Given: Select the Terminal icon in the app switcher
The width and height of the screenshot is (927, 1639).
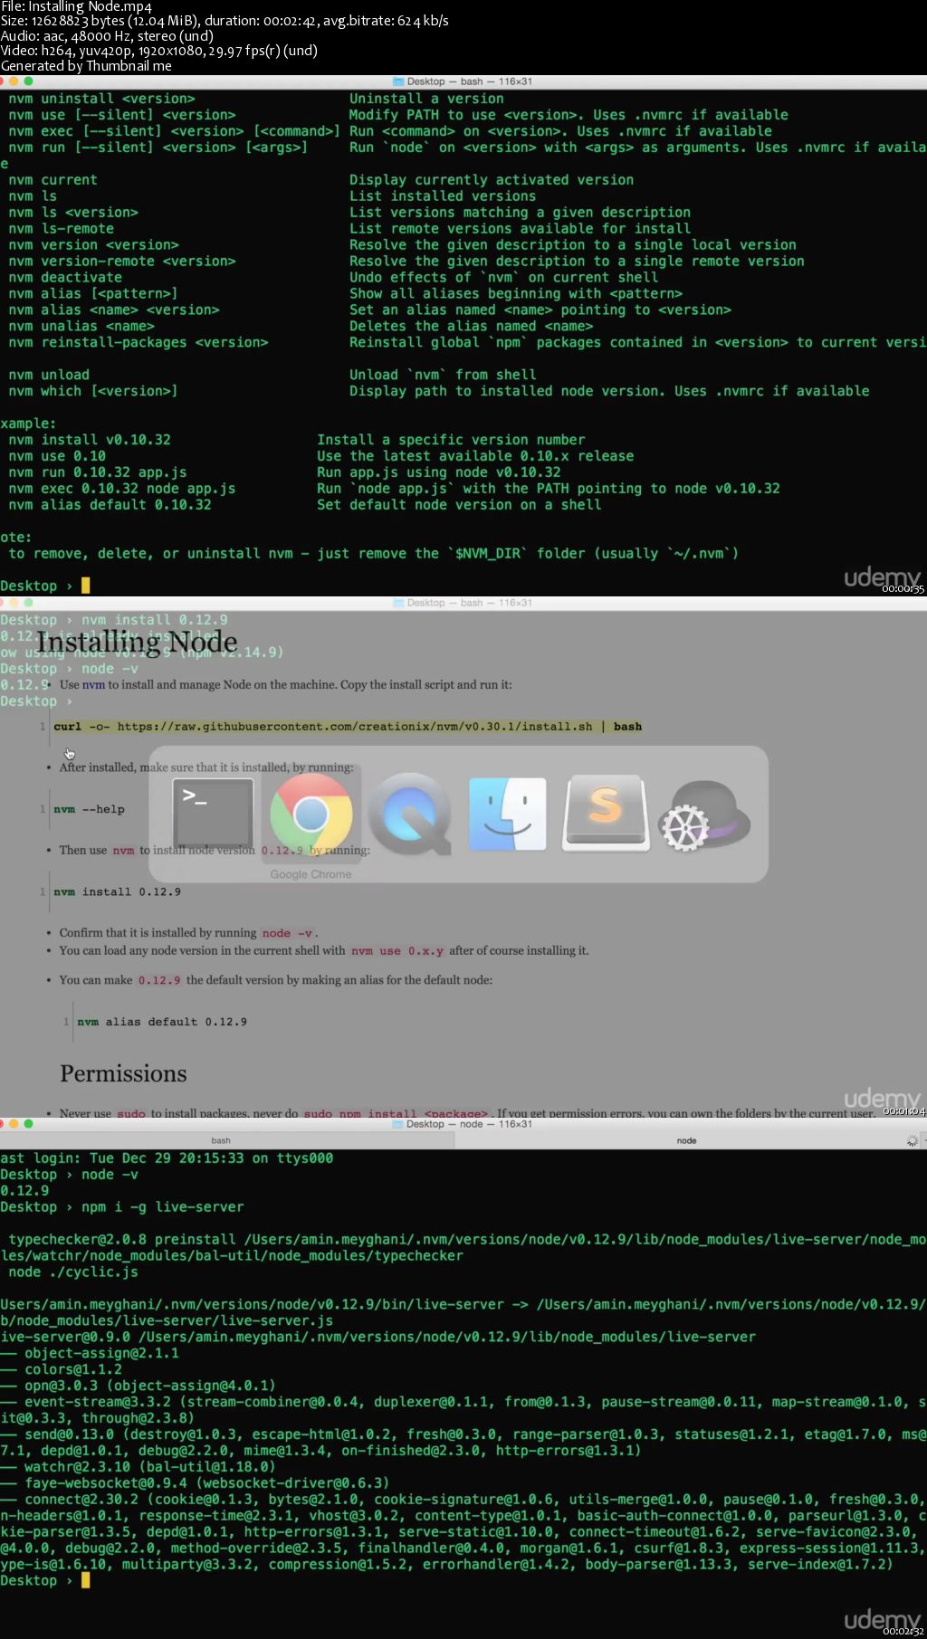Looking at the screenshot, I should coord(213,813).
